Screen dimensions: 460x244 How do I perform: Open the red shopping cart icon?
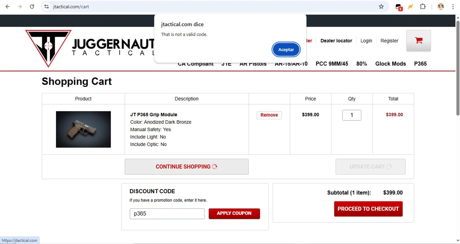[x=418, y=40]
